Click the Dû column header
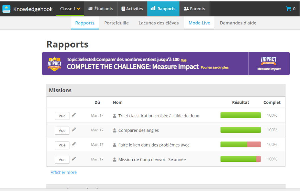Viewport: 300px width, 191px height. (97, 102)
